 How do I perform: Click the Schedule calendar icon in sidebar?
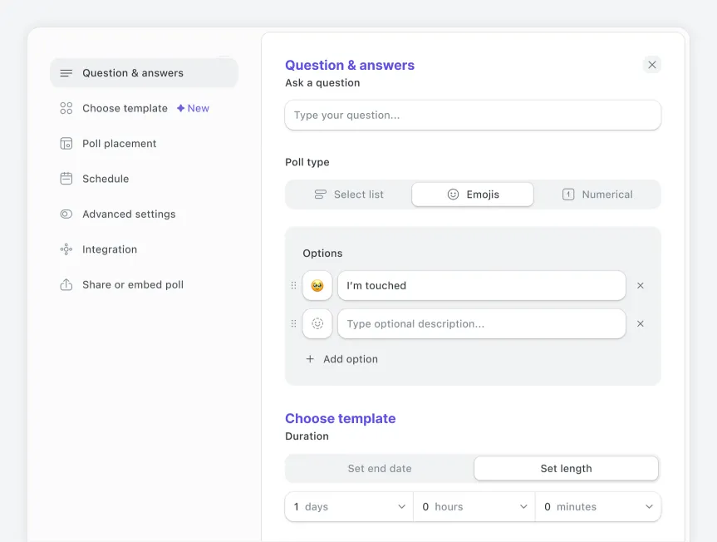[66, 179]
